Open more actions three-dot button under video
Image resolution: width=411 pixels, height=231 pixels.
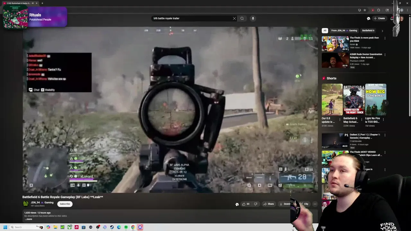click(x=315, y=204)
